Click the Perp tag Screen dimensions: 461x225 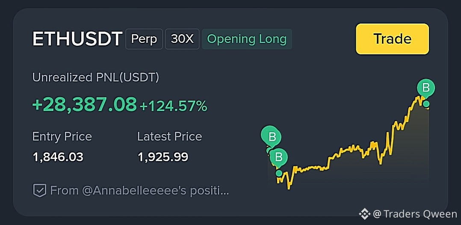[x=144, y=39]
